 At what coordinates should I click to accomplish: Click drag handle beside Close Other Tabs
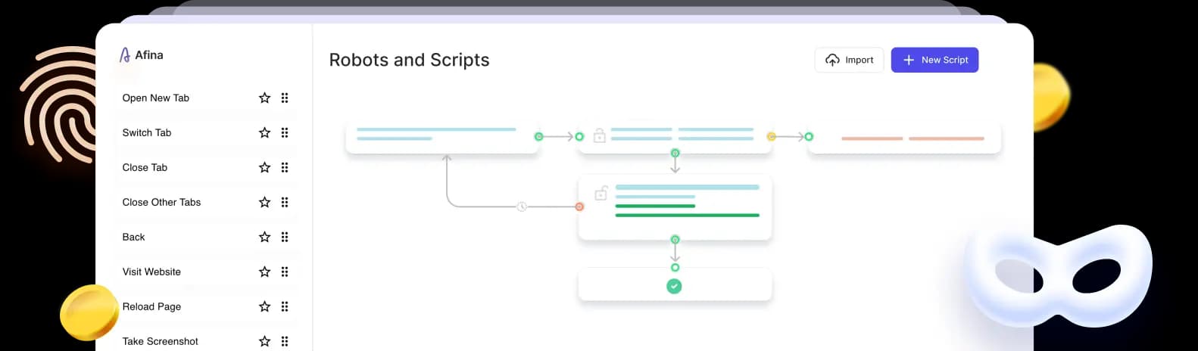tap(285, 202)
